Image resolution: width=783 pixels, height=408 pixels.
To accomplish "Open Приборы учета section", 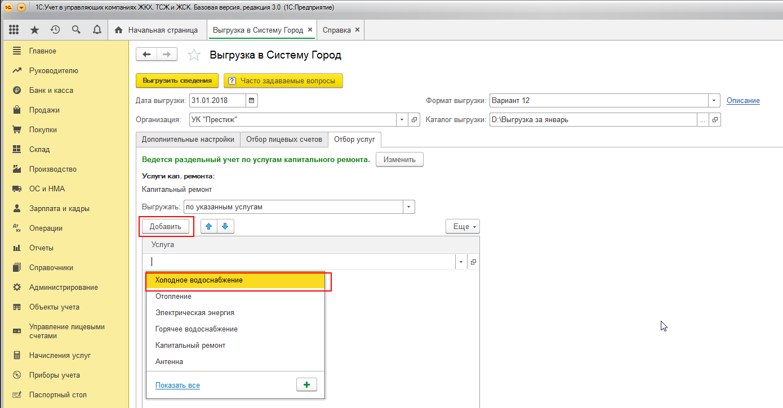I will point(65,375).
